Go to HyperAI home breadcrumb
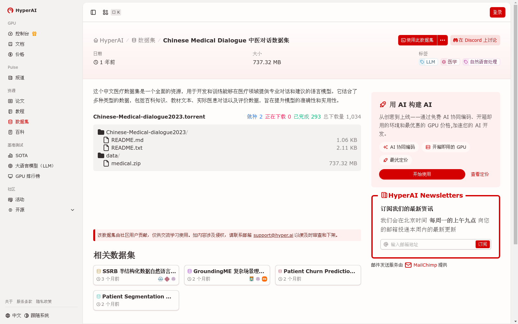Screen dimensions: 518x324 108,40
